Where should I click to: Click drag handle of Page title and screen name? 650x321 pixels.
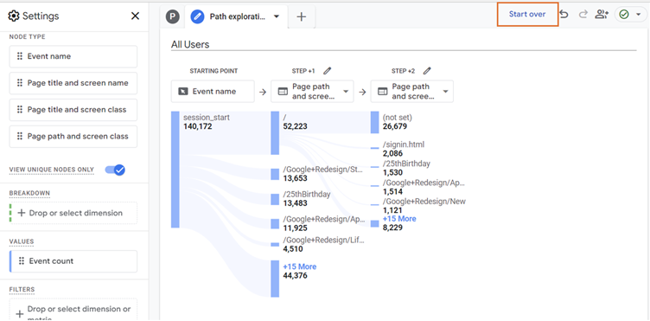click(x=20, y=83)
